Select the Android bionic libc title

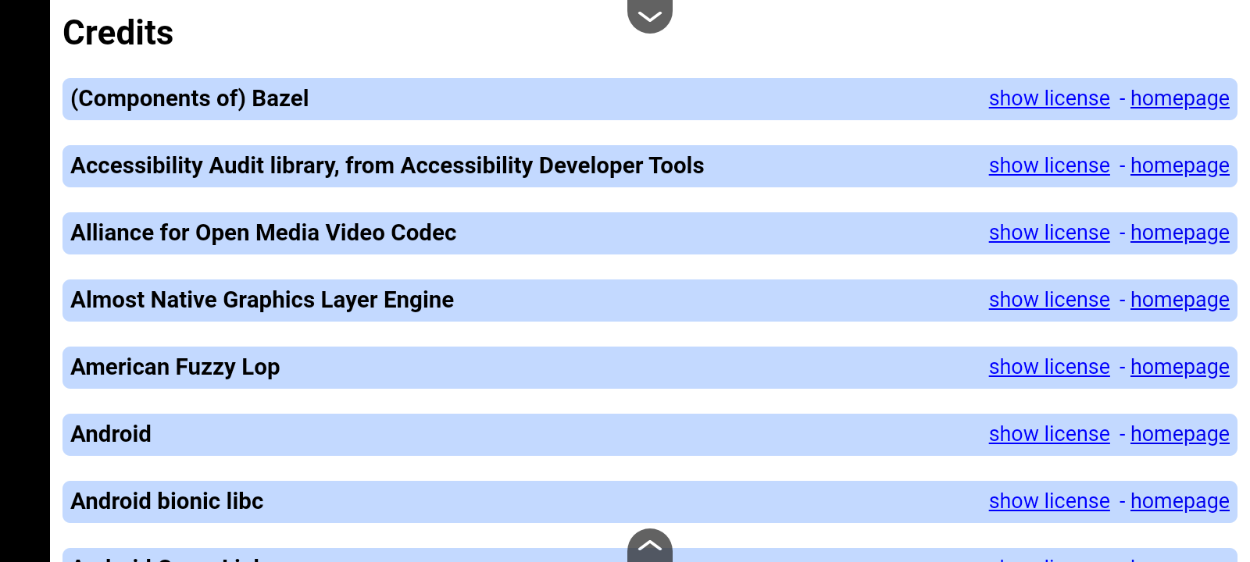tap(167, 501)
